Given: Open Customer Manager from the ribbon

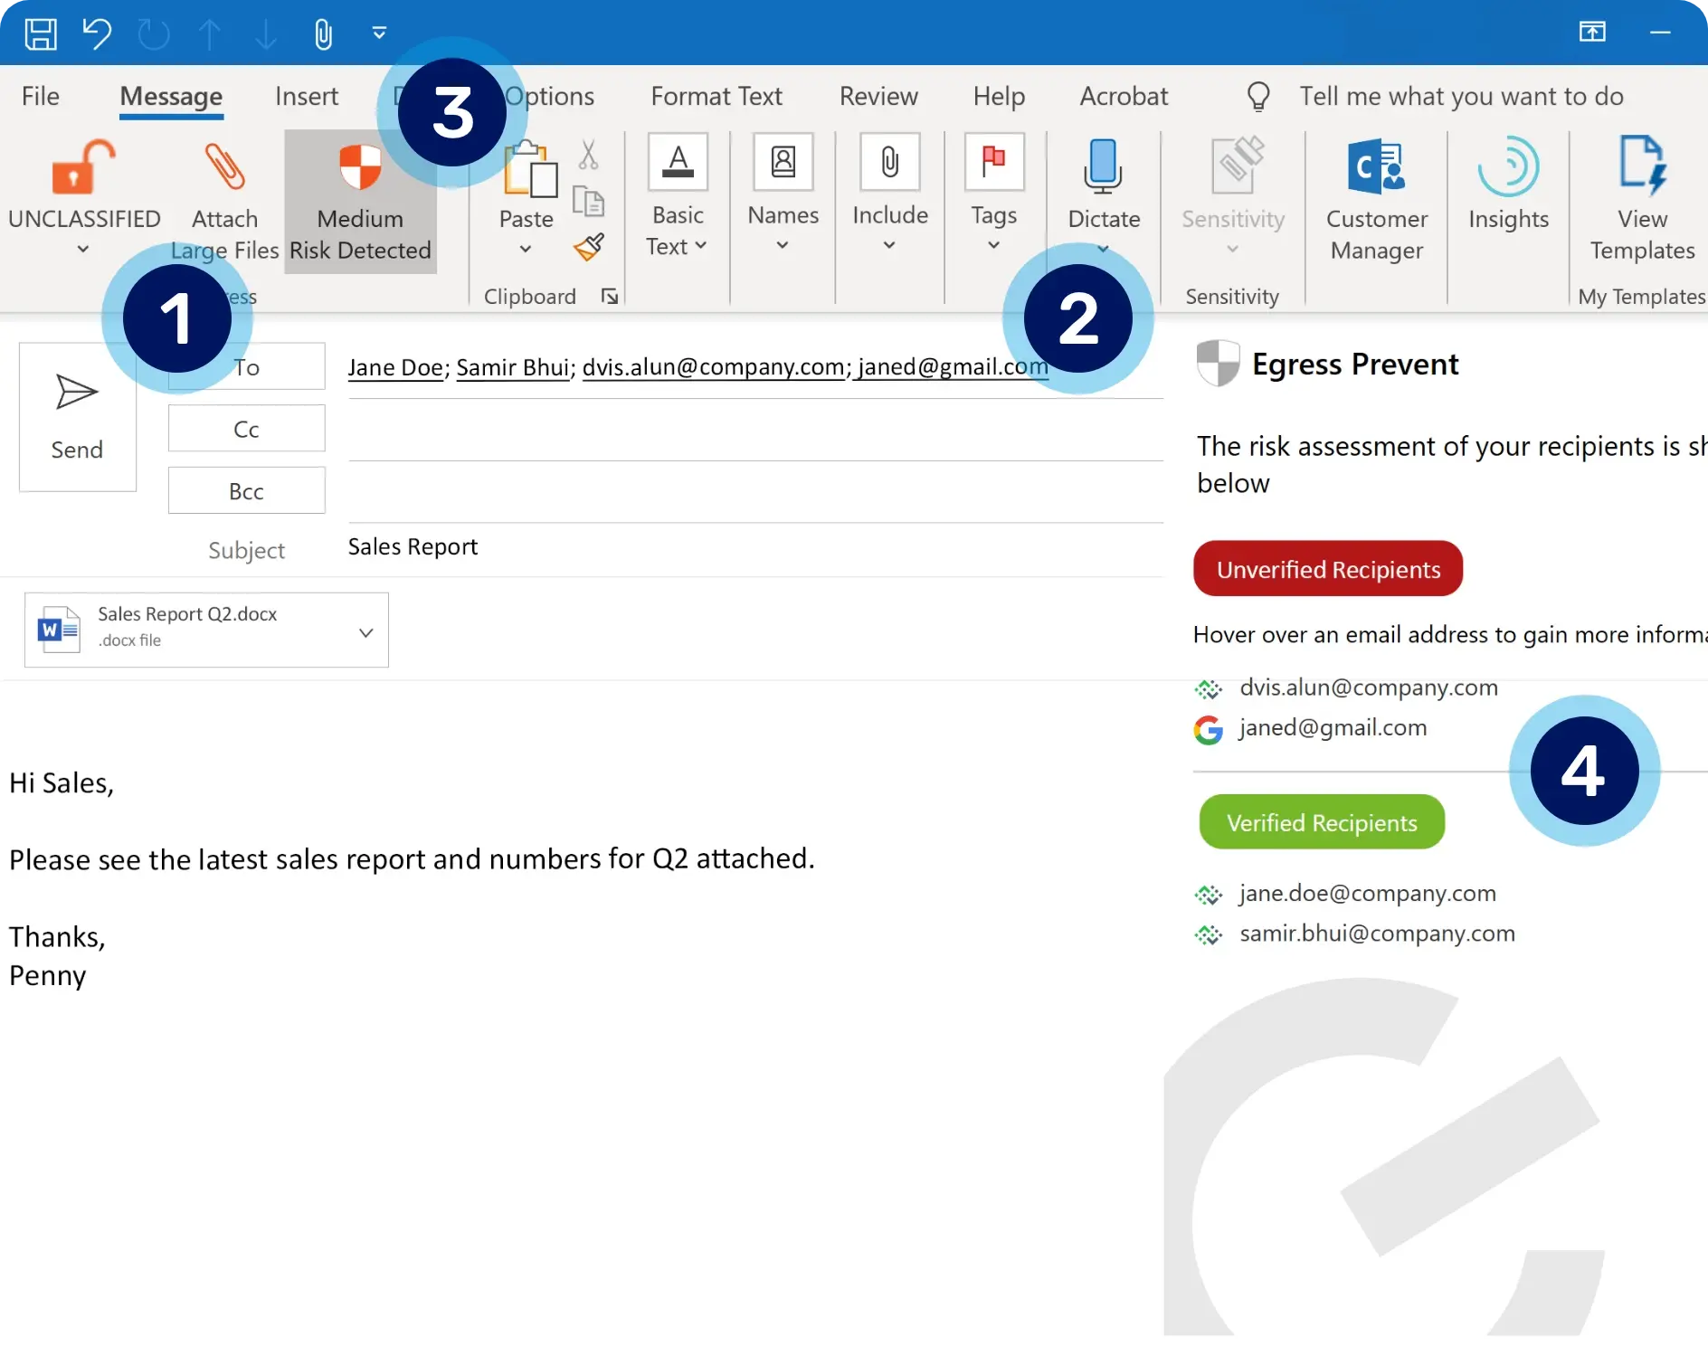Looking at the screenshot, I should tap(1376, 199).
